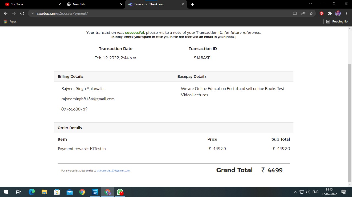Open WhatsApp from the taskbar

tap(120, 192)
